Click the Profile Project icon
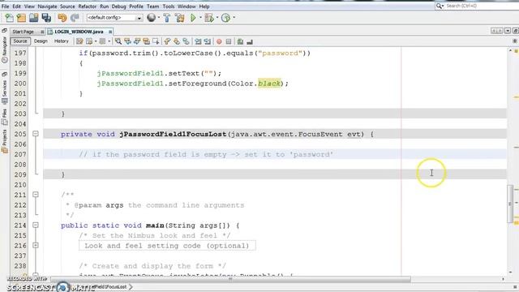 (225, 18)
